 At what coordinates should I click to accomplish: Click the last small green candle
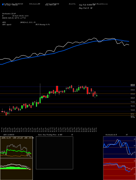(x=97, y=95)
